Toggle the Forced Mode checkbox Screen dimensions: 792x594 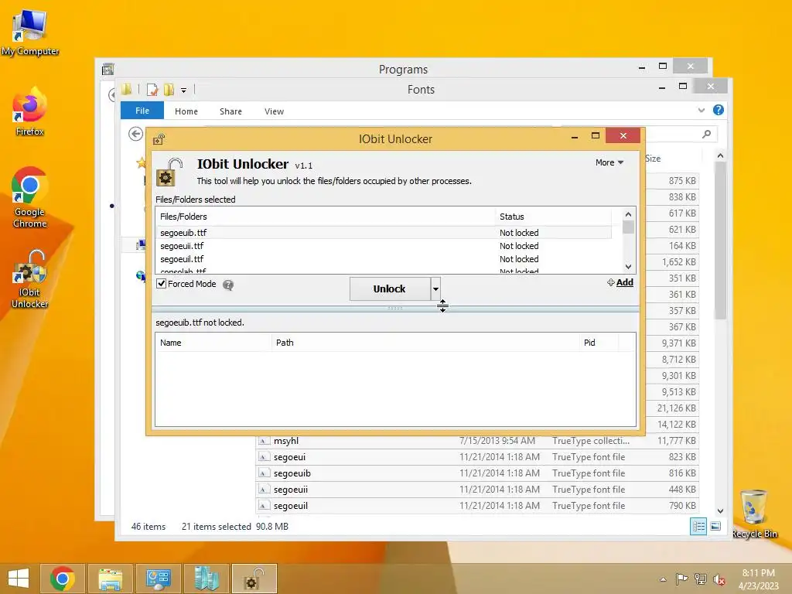point(162,284)
